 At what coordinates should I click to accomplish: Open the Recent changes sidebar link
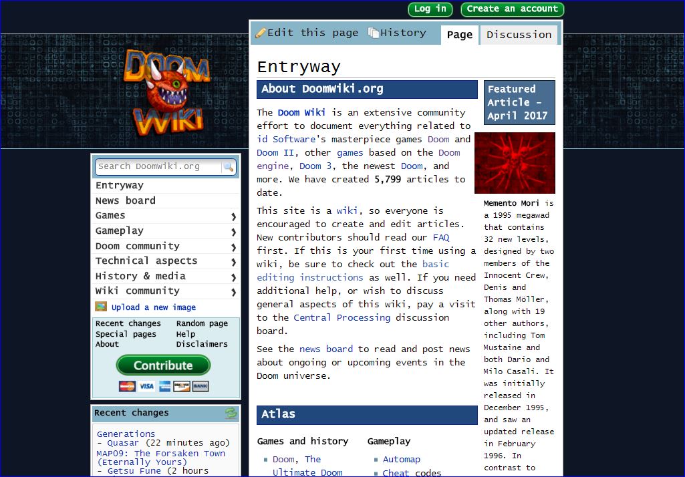128,323
